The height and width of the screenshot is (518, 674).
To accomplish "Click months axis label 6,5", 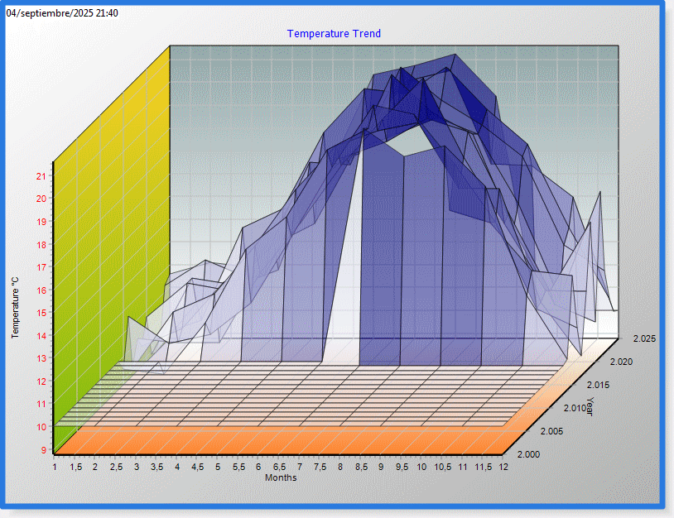I will click(x=279, y=467).
